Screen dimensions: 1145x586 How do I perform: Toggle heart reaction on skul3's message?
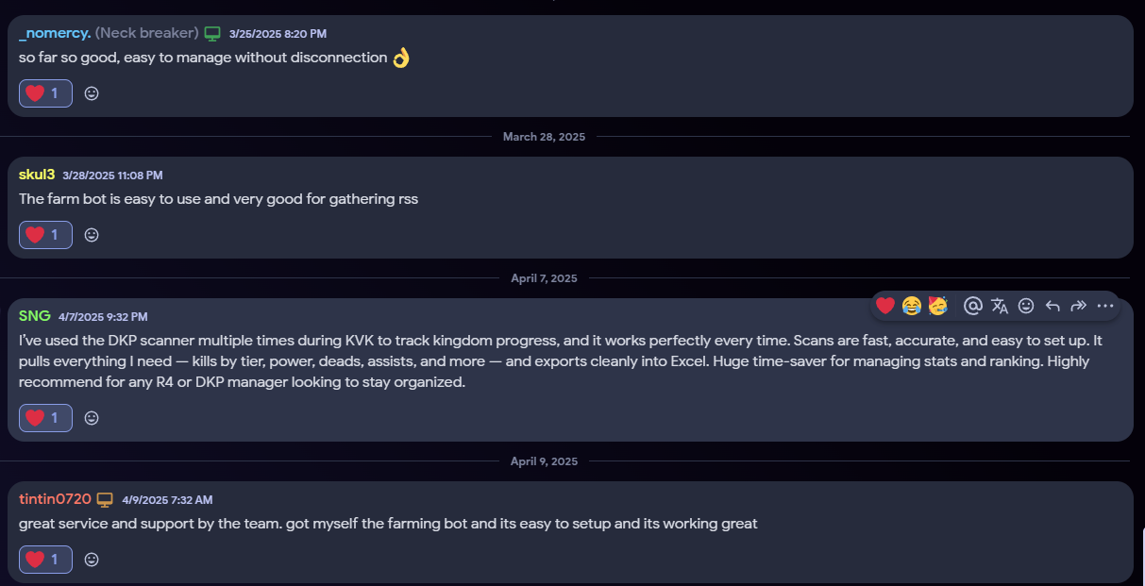pyautogui.click(x=45, y=235)
